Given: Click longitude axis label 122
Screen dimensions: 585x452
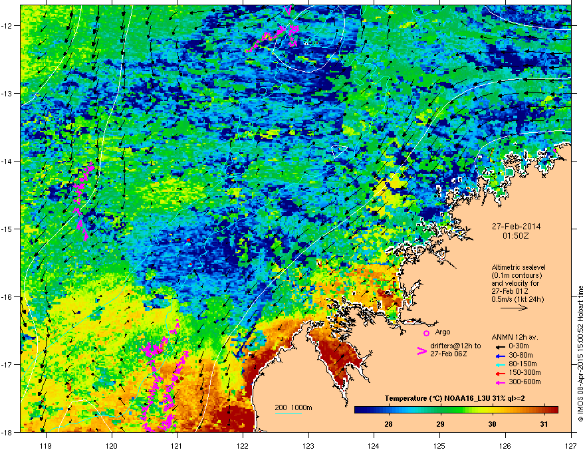Looking at the screenshot, I should 243,445.
